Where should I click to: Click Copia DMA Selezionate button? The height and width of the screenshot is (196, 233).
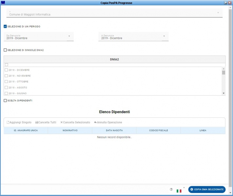207,189
